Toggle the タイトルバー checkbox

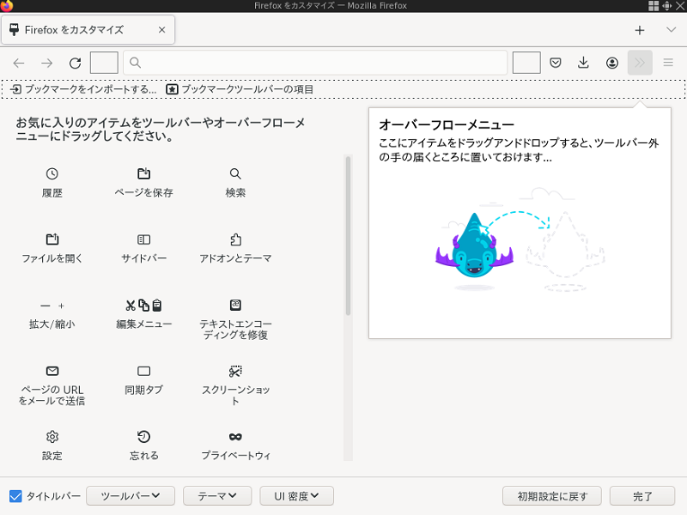15,496
